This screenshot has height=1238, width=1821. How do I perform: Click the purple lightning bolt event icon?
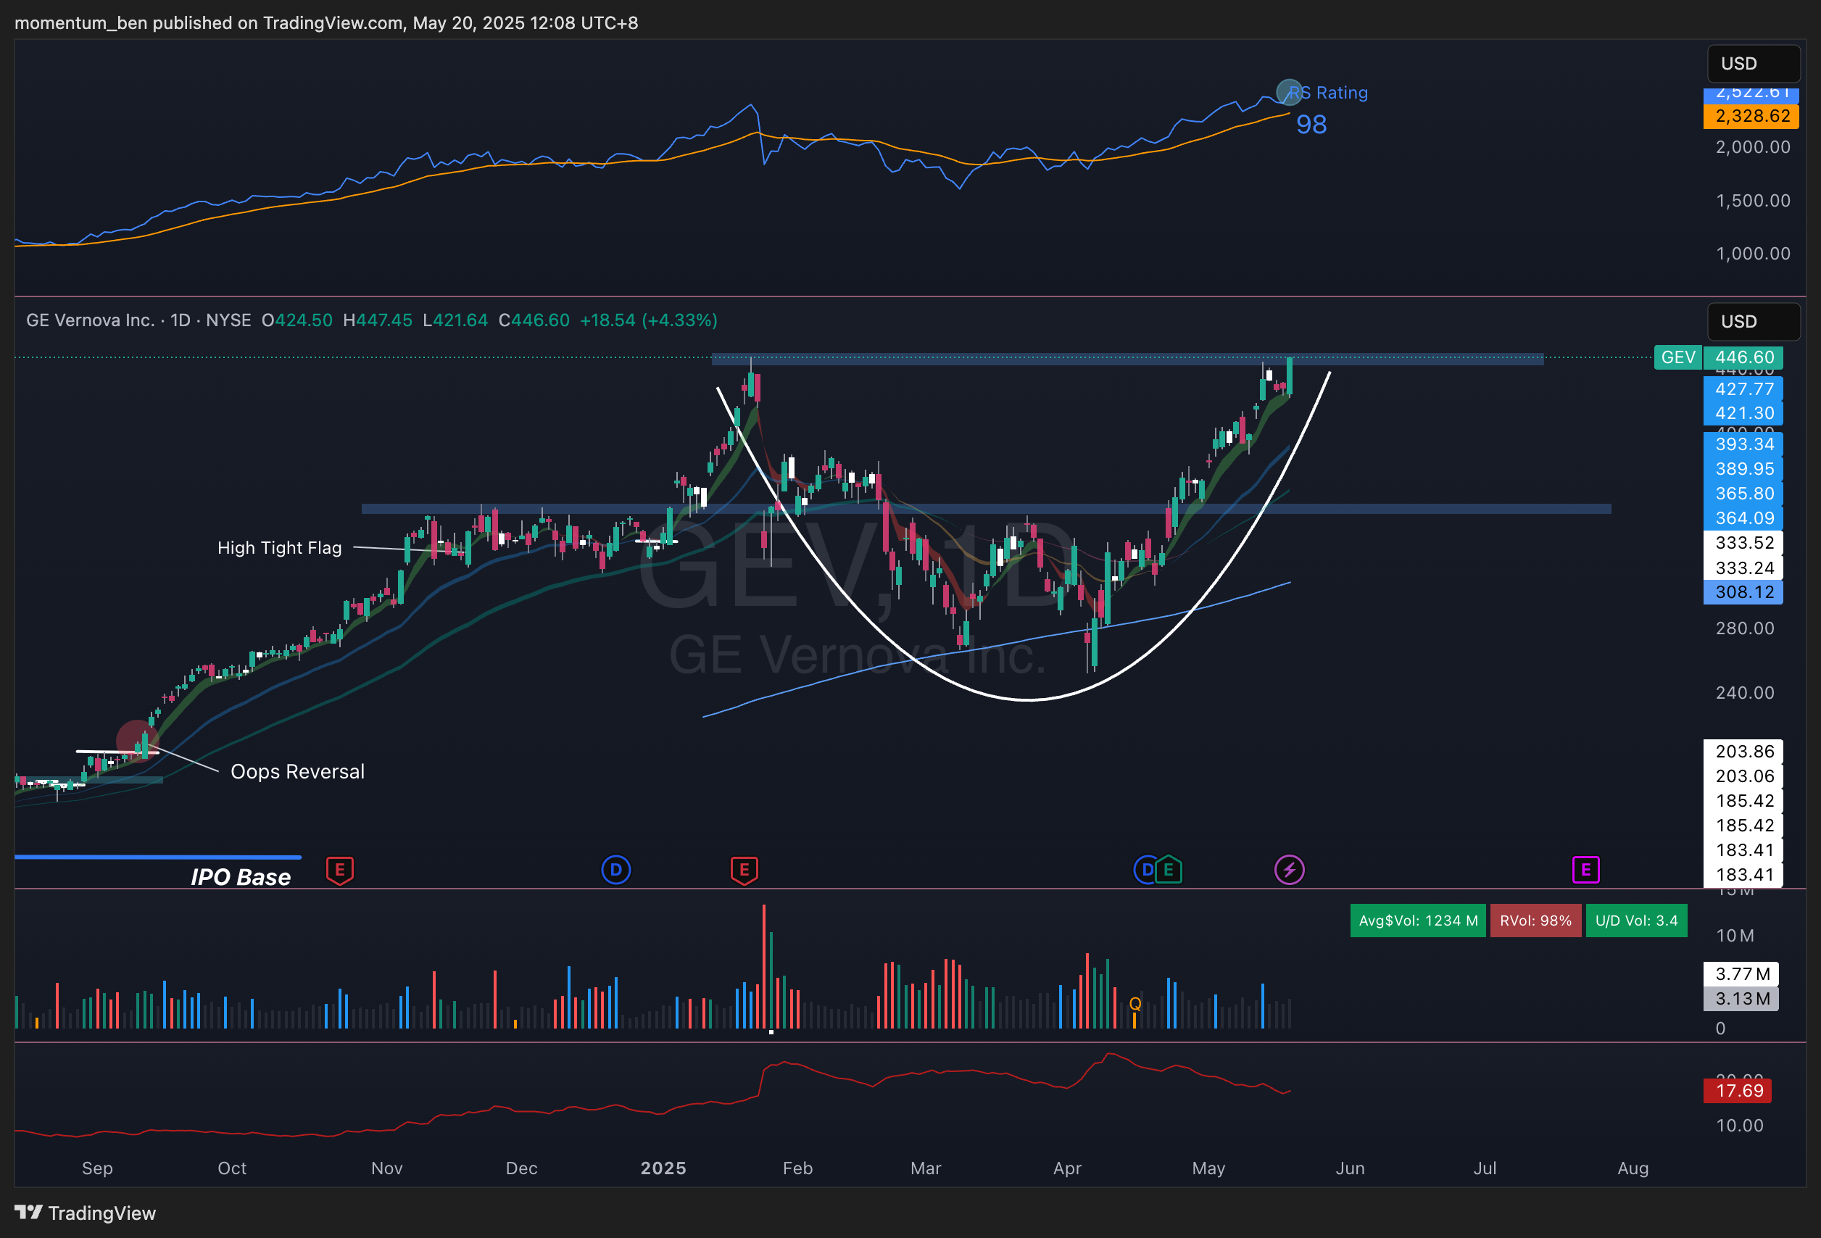[x=1289, y=870]
